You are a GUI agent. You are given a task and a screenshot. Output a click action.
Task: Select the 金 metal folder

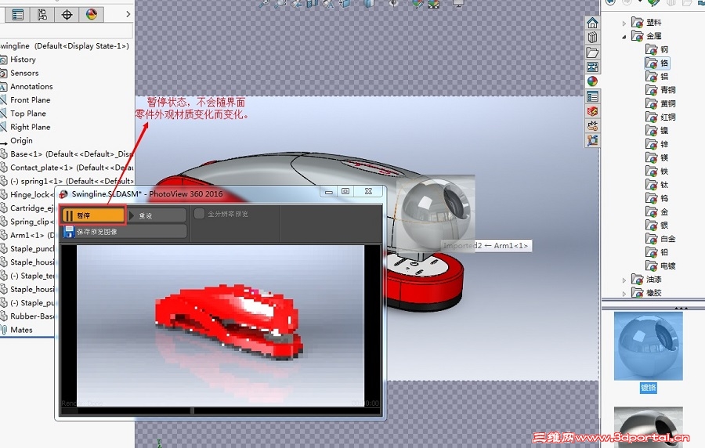click(657, 211)
